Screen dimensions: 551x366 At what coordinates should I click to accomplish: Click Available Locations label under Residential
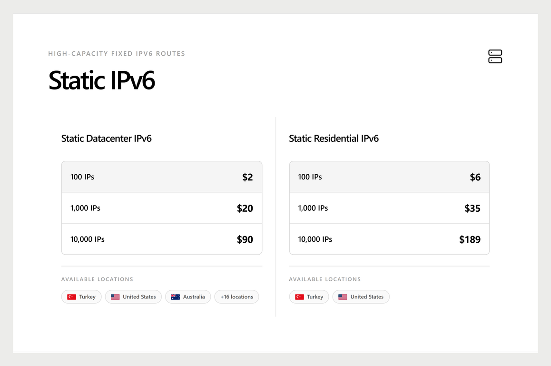[x=325, y=279]
